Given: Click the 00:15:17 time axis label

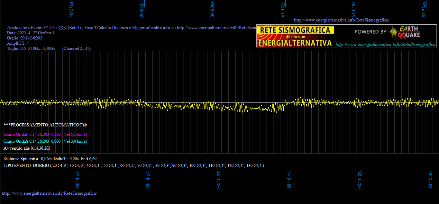Looking at the screenshot, I should (290, 180).
